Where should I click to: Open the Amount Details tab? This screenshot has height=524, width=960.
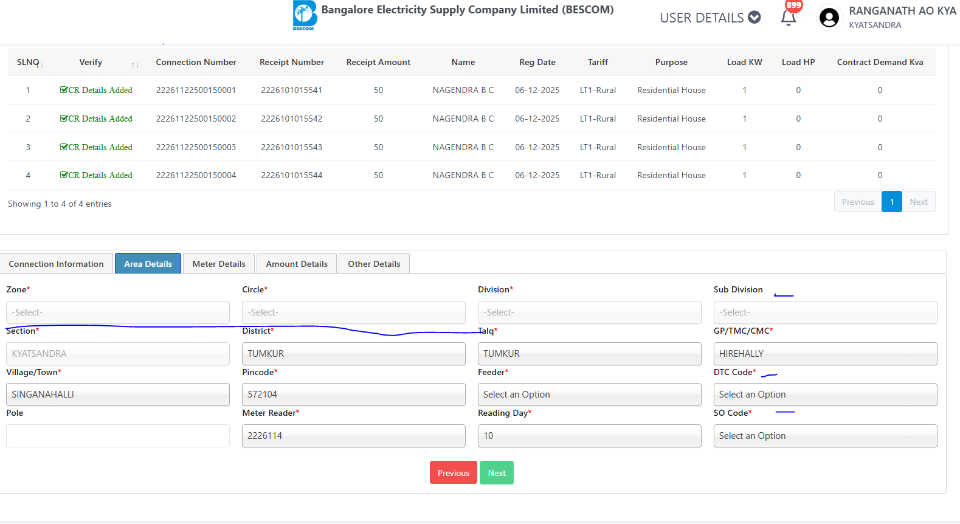click(x=297, y=264)
